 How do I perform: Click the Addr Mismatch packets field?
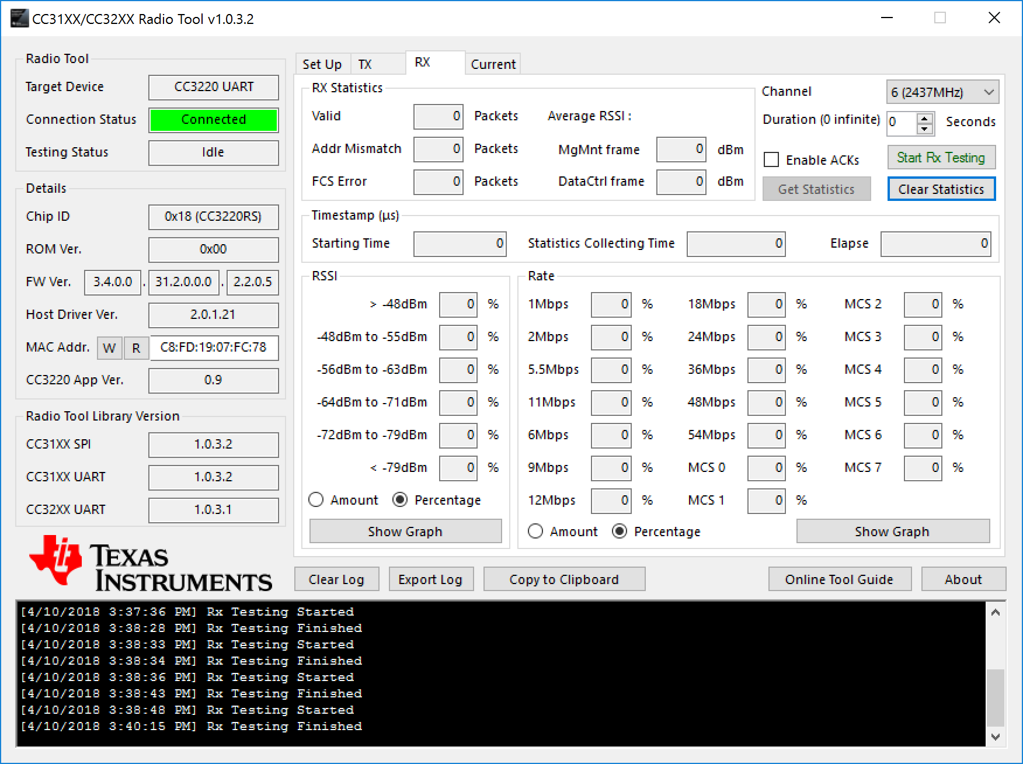(439, 149)
